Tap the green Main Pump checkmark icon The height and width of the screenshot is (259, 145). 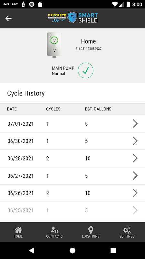85,70
